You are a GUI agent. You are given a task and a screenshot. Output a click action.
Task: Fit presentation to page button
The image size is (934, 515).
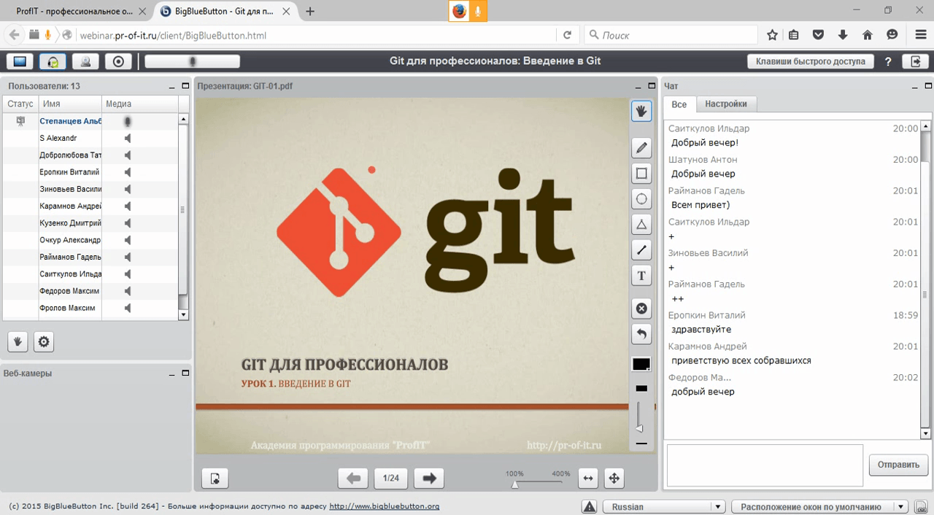tap(614, 479)
